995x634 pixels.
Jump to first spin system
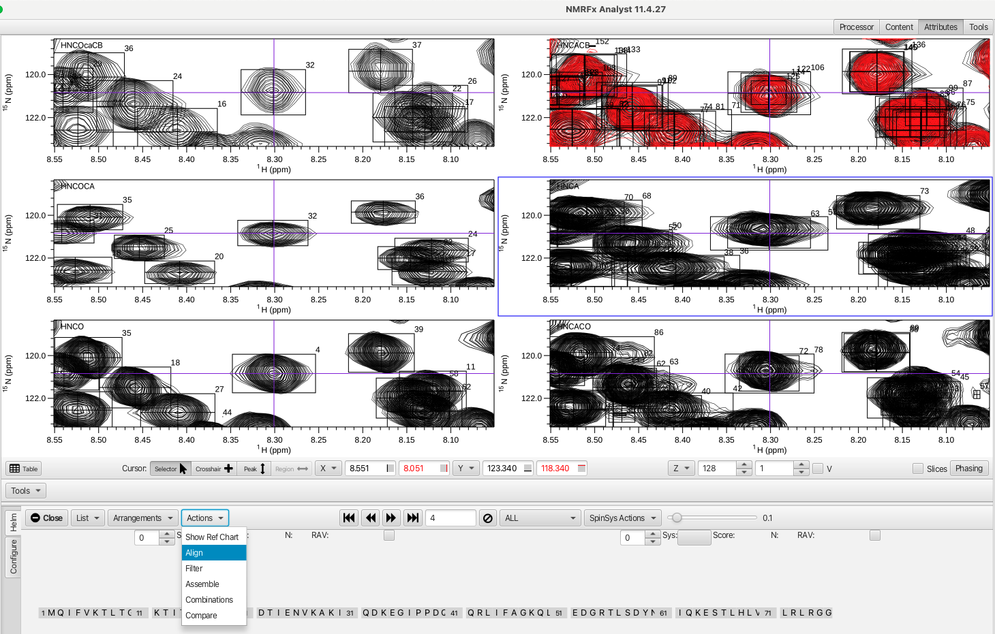(349, 518)
